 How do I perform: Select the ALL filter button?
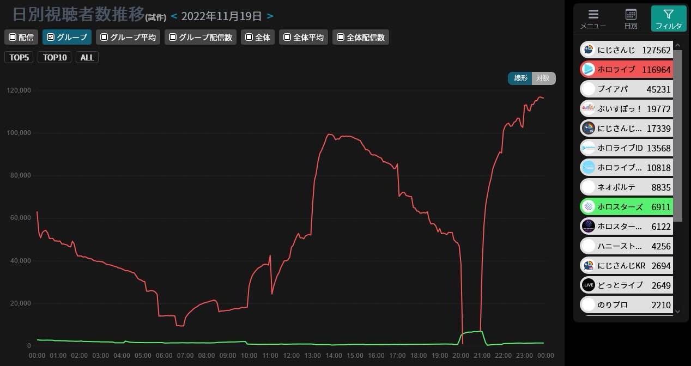click(87, 58)
